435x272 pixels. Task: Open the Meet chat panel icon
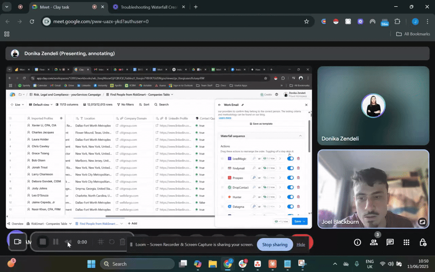pos(390,242)
